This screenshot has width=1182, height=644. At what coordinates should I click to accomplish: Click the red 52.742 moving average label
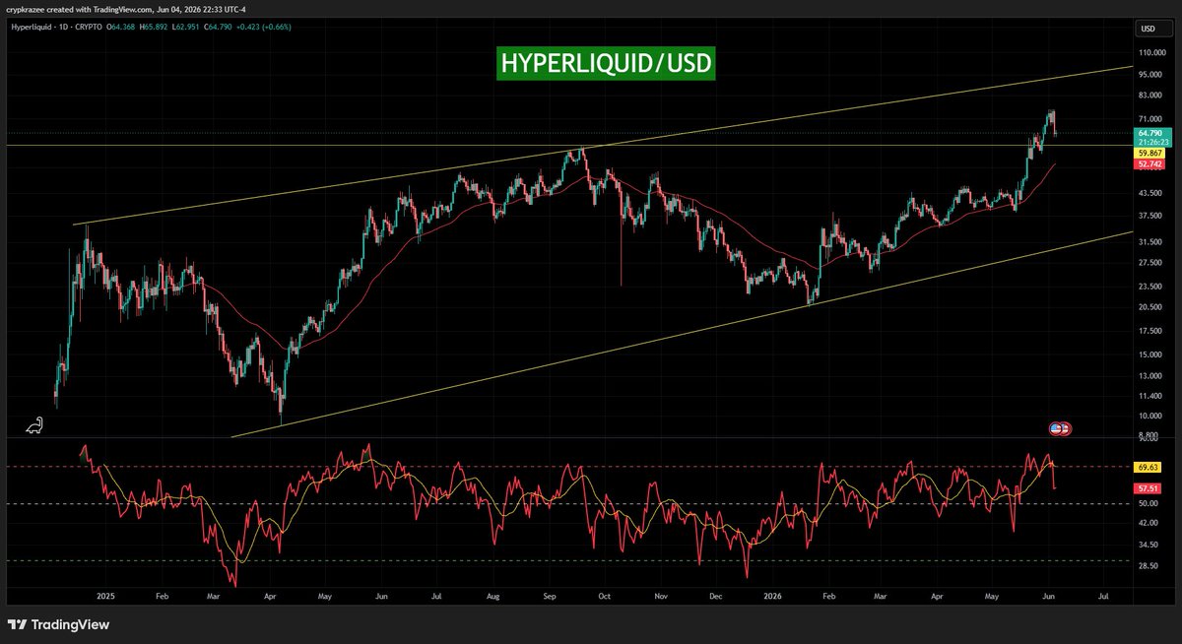pyautogui.click(x=1151, y=164)
